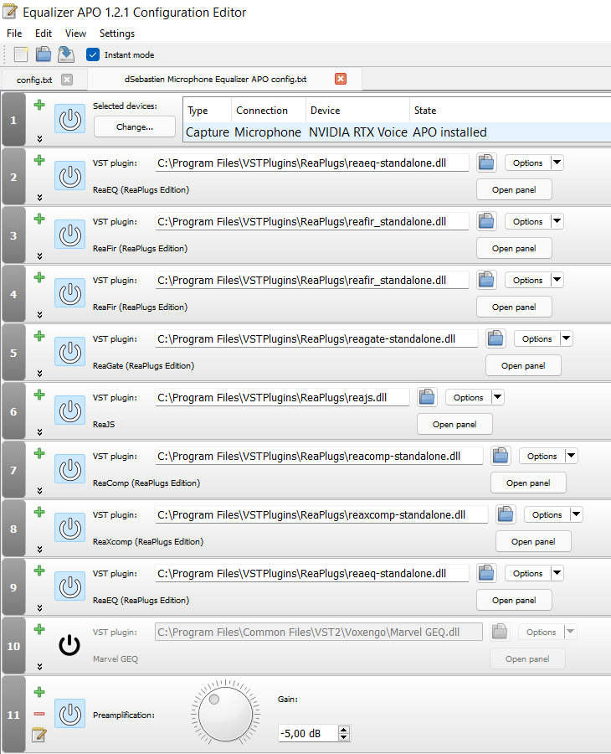Browse for file next to reajs.dll
Screen dimensions: 611x754
pyautogui.click(x=427, y=397)
